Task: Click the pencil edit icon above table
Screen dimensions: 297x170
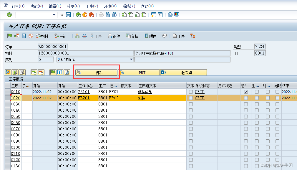Action: pyautogui.click(x=67, y=72)
